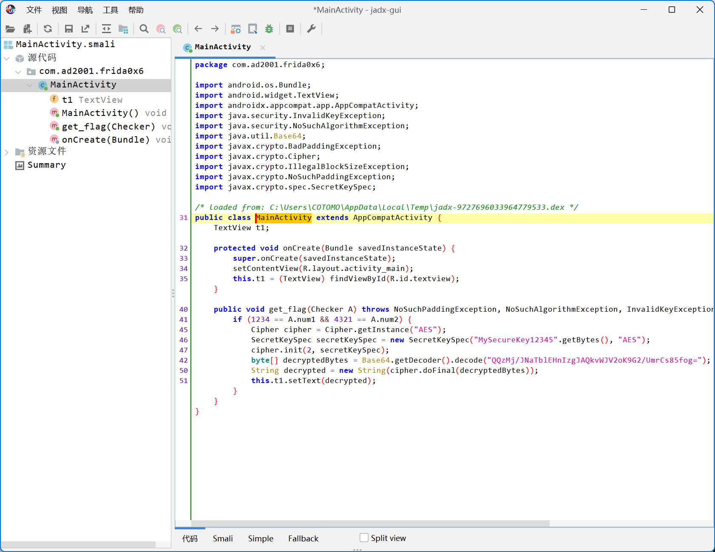Switch to the Fallback tab
The width and height of the screenshot is (715, 552).
tap(303, 538)
